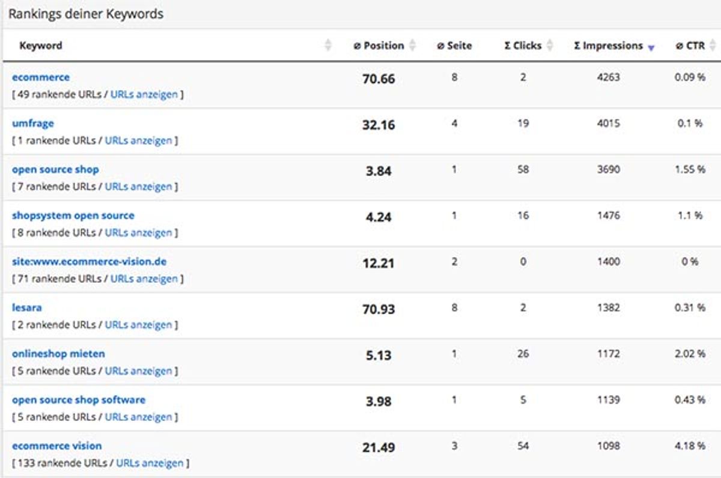Screen dimensions: 721x478
Task: Select position value 4.24
Action: (x=379, y=217)
